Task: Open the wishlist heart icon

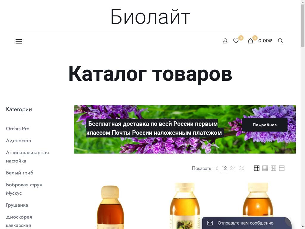Action: [x=236, y=41]
